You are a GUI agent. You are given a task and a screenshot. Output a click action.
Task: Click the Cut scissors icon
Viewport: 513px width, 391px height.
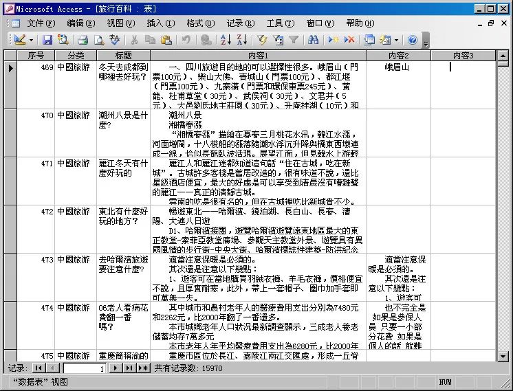click(x=134, y=40)
